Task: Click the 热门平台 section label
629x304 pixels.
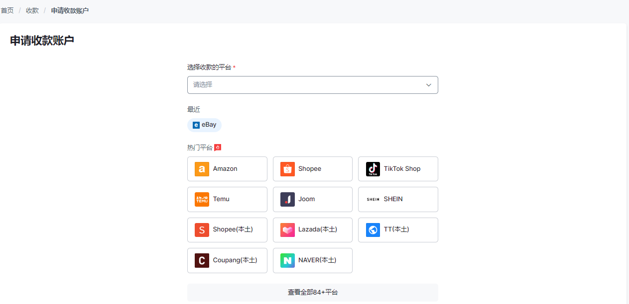Action: [200, 148]
